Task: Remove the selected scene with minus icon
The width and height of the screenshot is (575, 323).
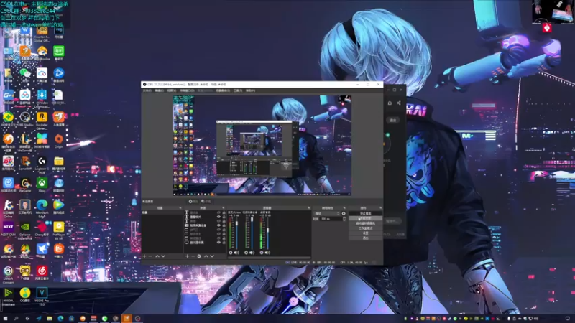Action: [150, 256]
